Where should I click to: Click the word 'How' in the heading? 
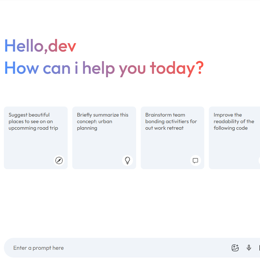point(21,68)
